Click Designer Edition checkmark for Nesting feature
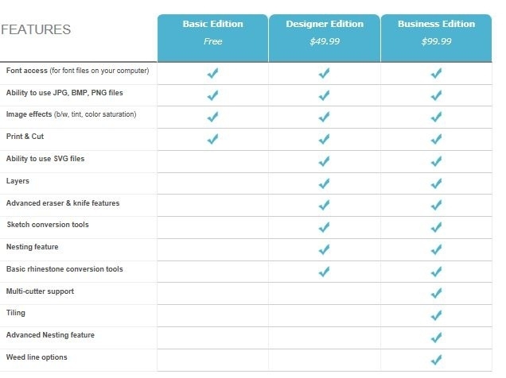Image resolution: width=506 pixels, height=378 pixels. [x=324, y=249]
